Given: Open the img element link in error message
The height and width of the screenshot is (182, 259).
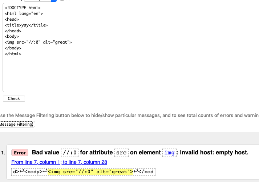Looking at the screenshot, I should tap(169, 153).
